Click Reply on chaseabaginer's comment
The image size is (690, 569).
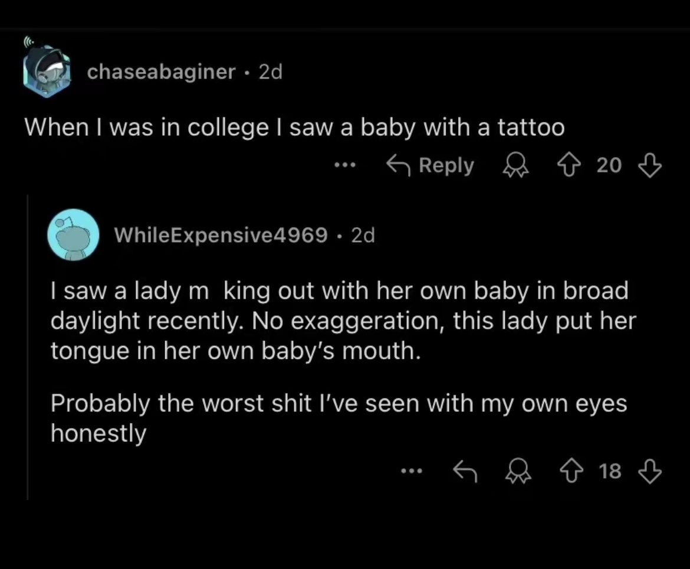tap(430, 166)
